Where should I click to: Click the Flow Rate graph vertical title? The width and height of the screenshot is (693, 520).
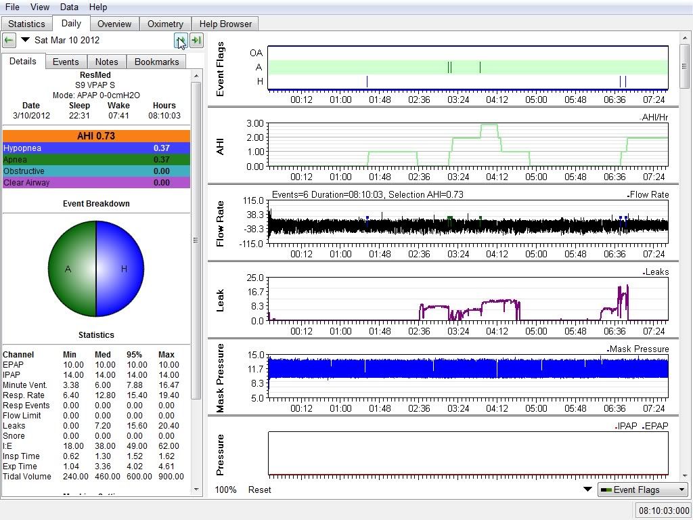coord(220,223)
